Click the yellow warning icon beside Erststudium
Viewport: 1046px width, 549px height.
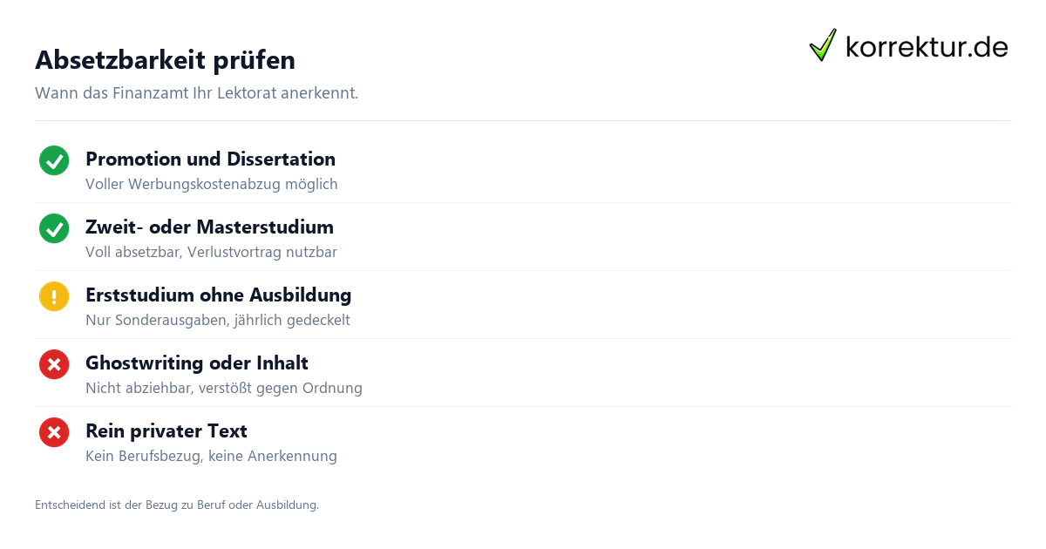(54, 296)
